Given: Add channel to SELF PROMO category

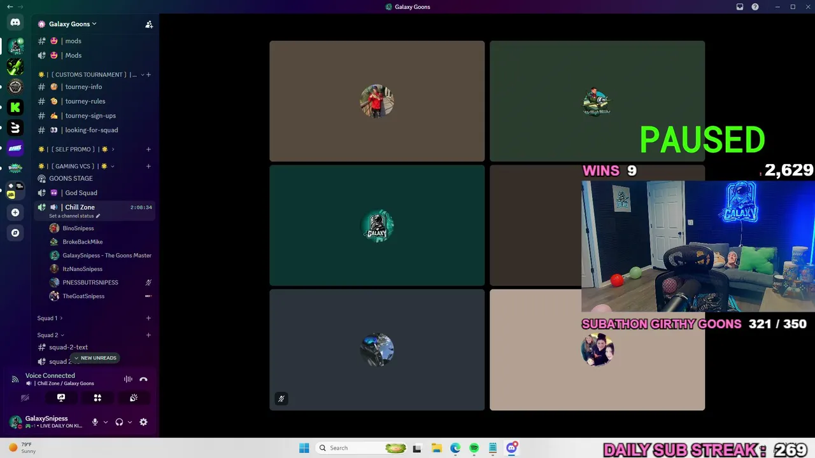Looking at the screenshot, I should coord(148,149).
